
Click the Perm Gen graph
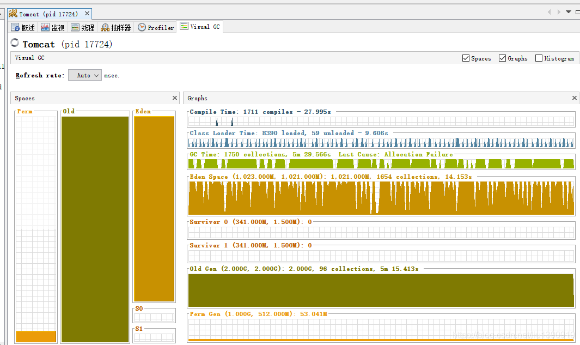(x=381, y=330)
